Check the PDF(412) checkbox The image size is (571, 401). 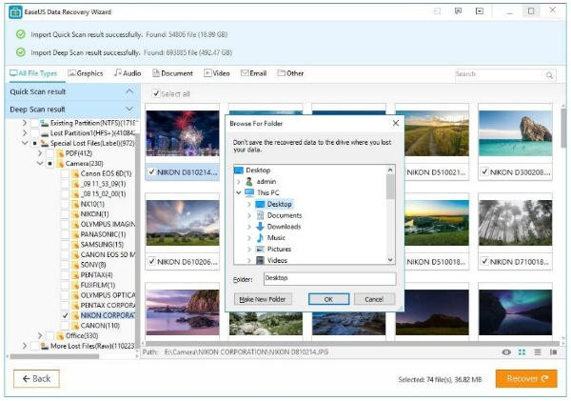pyautogui.click(x=50, y=153)
